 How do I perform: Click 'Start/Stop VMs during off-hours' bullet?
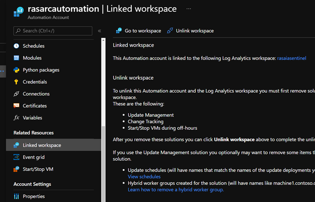click(x=163, y=128)
